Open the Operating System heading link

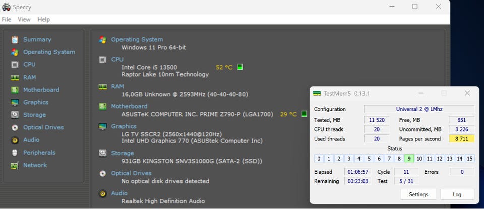137,40
